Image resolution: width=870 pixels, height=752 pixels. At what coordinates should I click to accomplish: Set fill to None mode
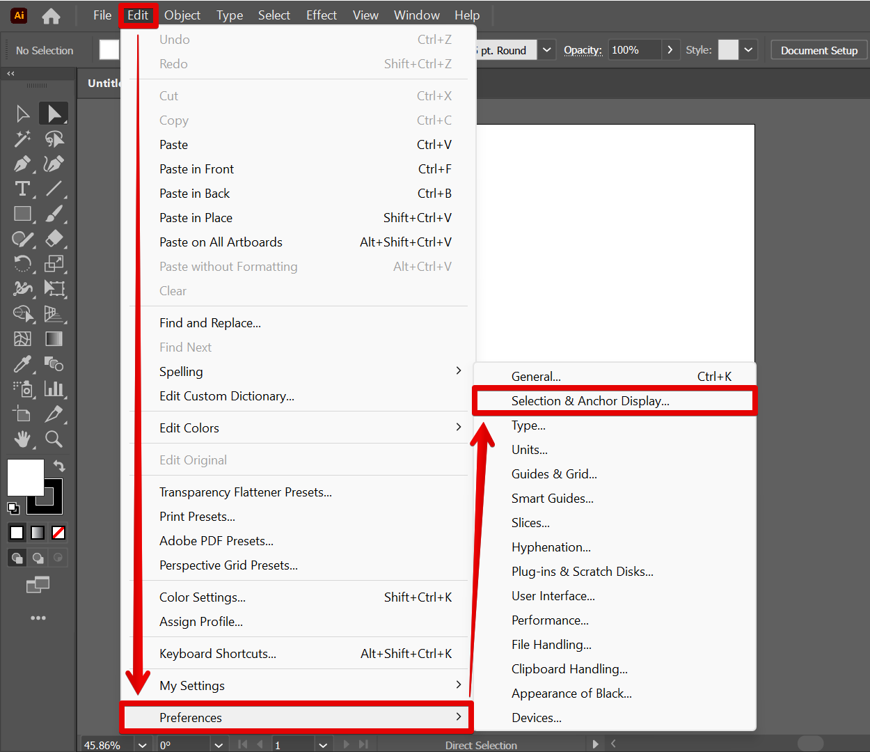pyautogui.click(x=58, y=533)
